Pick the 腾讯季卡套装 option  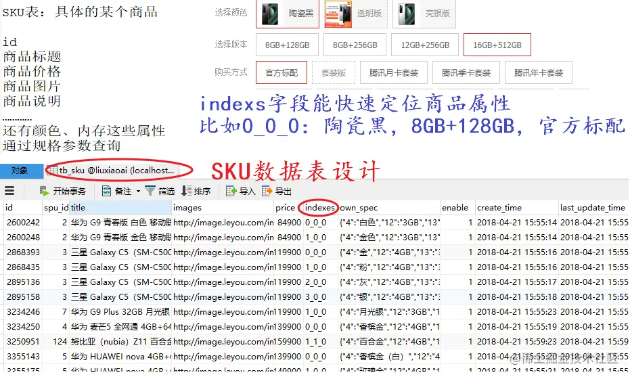tap(466, 72)
